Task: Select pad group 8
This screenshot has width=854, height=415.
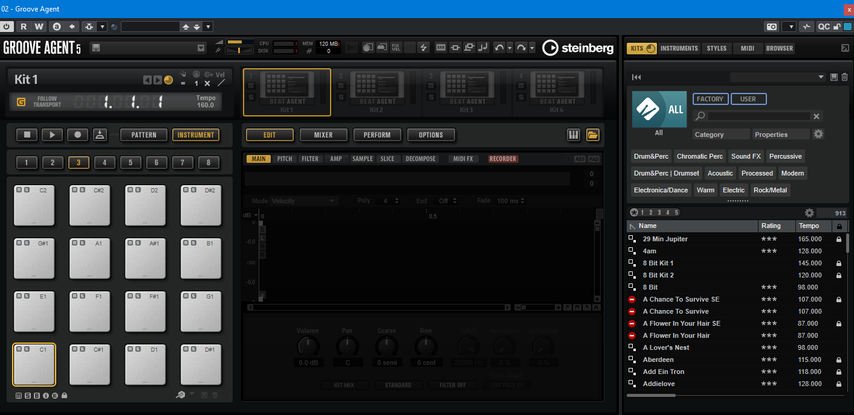Action: point(209,162)
